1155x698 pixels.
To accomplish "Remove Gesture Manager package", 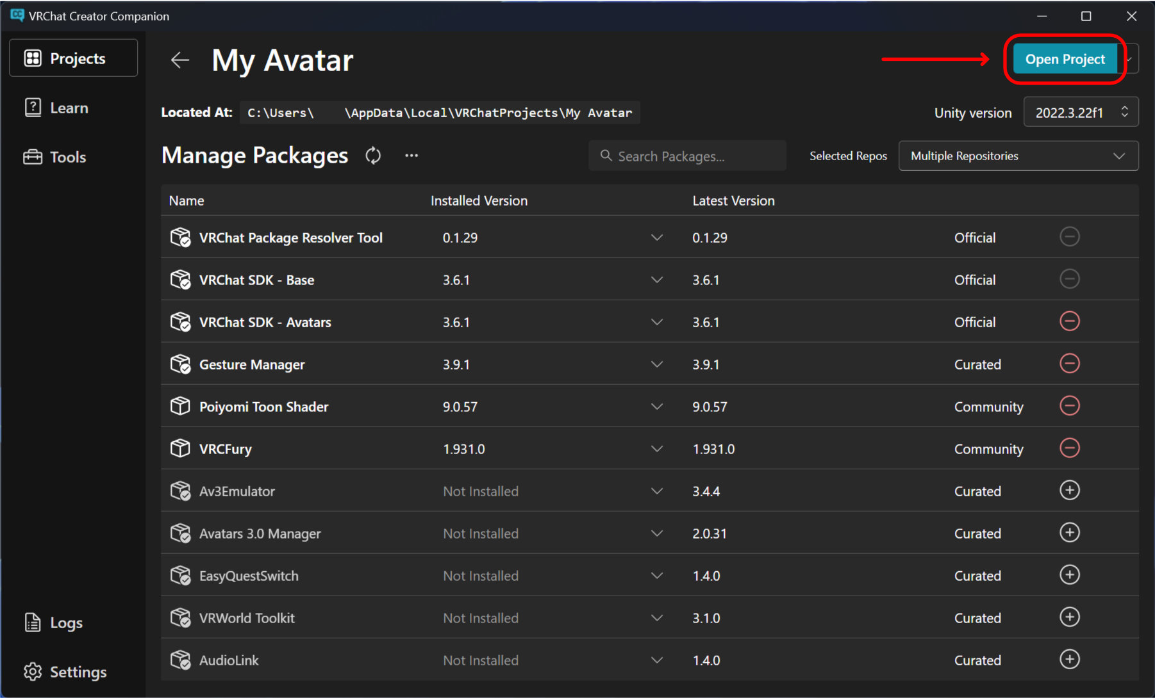I will tap(1069, 364).
